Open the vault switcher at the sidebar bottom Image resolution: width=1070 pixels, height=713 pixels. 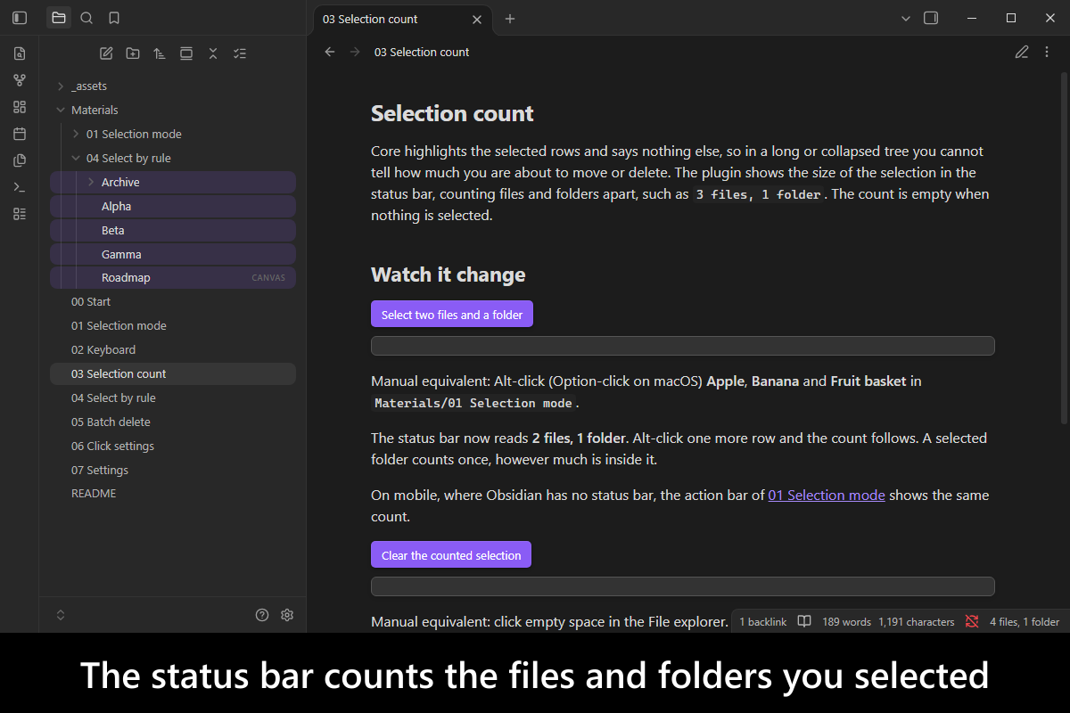coord(61,615)
